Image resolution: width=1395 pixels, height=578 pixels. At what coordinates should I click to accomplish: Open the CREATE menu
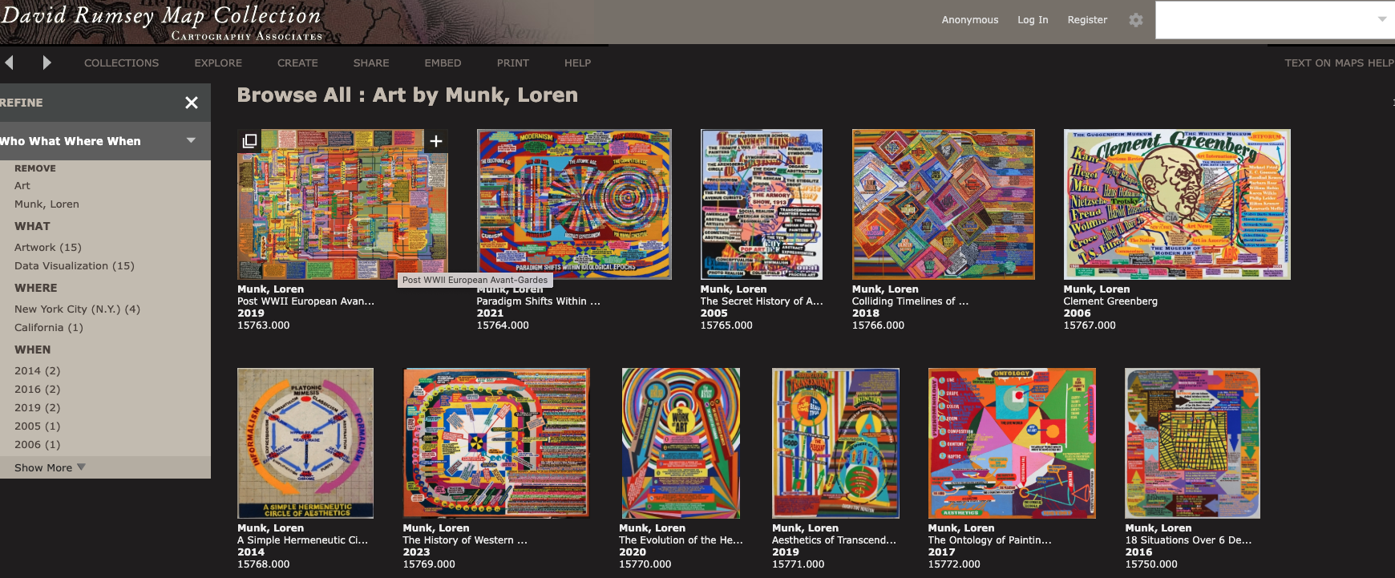coord(297,63)
